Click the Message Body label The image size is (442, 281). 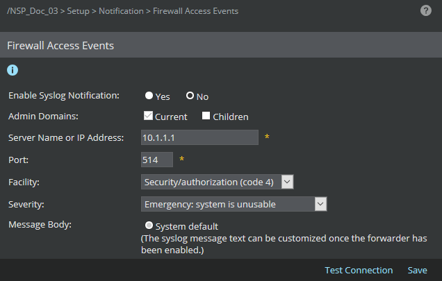click(x=40, y=224)
